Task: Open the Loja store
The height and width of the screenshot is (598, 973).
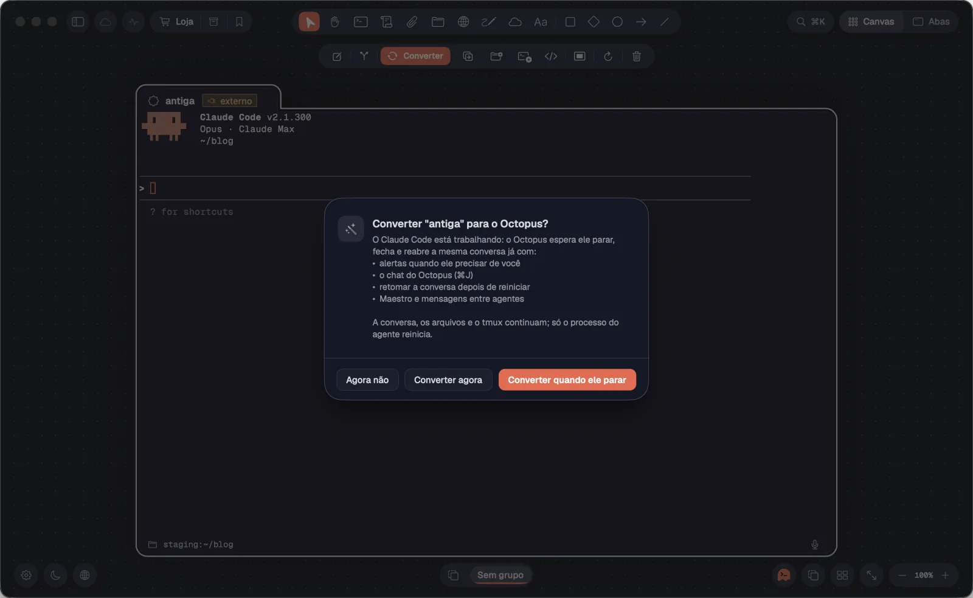Action: pyautogui.click(x=176, y=22)
